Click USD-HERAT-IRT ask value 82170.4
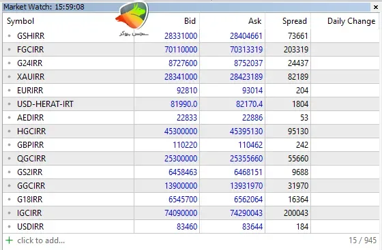The width and height of the screenshot is (382, 250). tap(249, 104)
